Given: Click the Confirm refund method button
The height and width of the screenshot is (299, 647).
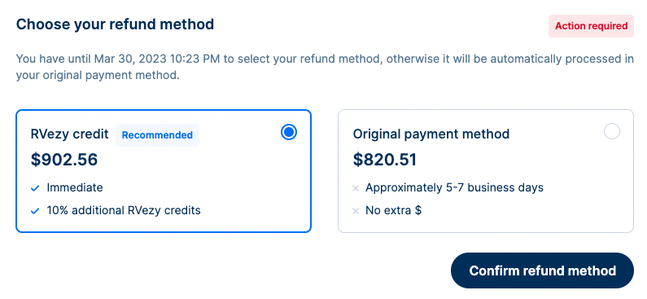Looking at the screenshot, I should (x=542, y=270).
